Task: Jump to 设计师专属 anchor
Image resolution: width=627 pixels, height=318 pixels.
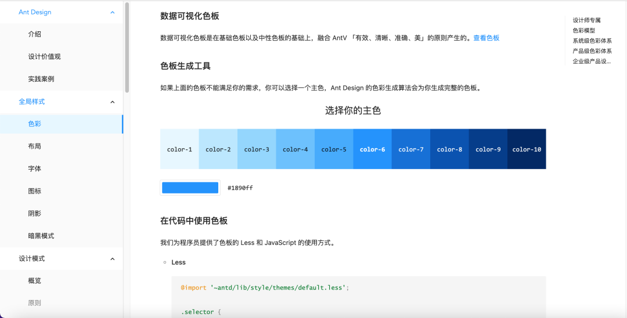Action: (x=586, y=20)
